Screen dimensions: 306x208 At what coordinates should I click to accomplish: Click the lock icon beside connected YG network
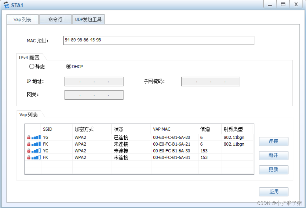29,137
